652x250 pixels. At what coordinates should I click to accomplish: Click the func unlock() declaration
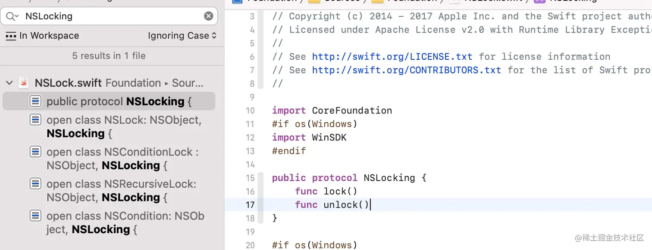pos(332,204)
